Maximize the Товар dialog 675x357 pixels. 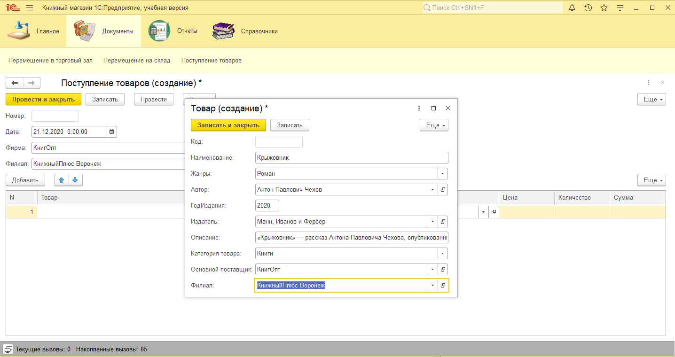point(433,108)
